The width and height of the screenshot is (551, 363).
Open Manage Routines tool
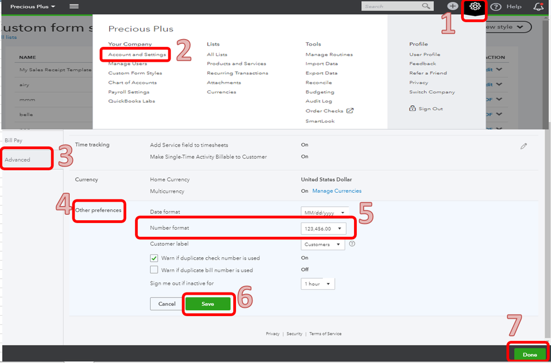pos(329,55)
